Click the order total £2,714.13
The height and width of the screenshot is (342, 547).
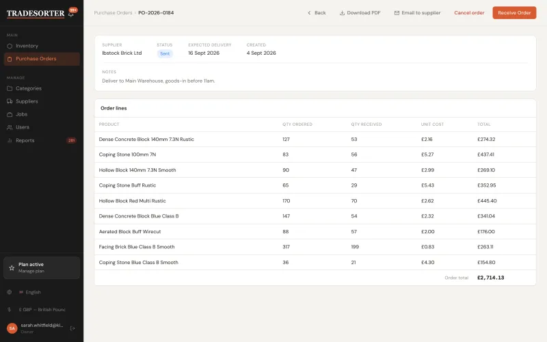[490, 278]
